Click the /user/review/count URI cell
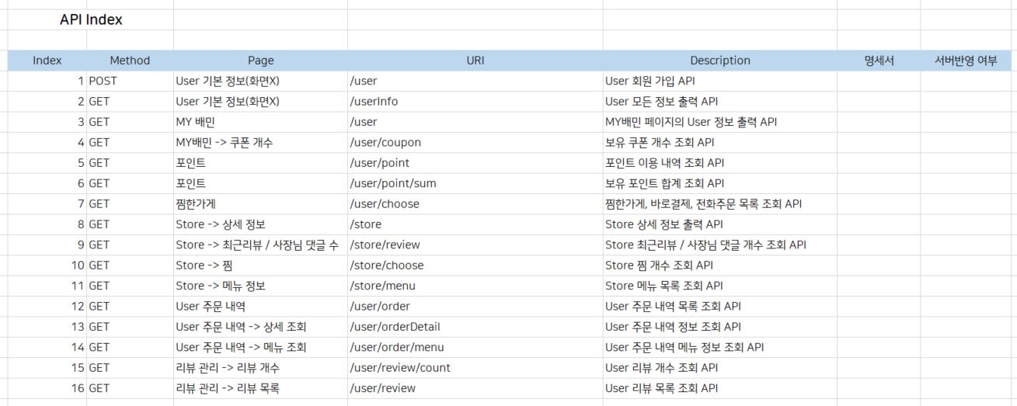Screen dimensions: 1017x406 tap(399, 367)
